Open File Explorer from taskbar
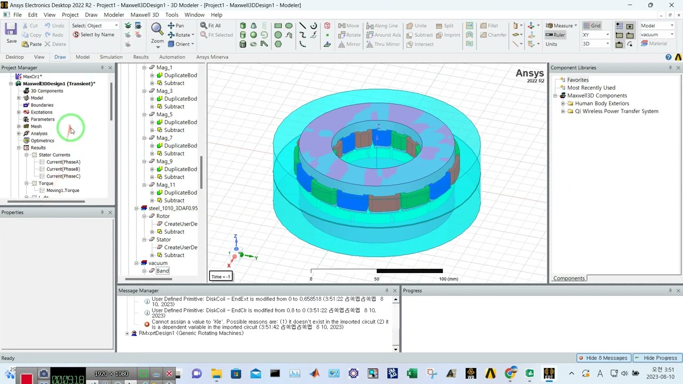 (216, 373)
